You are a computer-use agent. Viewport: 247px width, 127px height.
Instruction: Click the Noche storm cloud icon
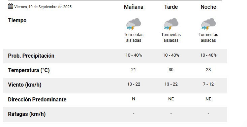click(x=208, y=24)
